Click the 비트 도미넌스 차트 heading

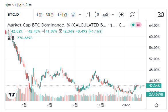pyautogui.click(x=18, y=5)
